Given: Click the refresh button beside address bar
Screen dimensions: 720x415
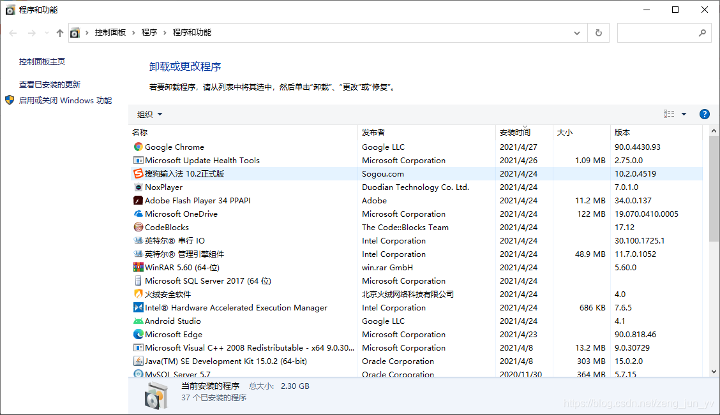Looking at the screenshot, I should pos(598,33).
